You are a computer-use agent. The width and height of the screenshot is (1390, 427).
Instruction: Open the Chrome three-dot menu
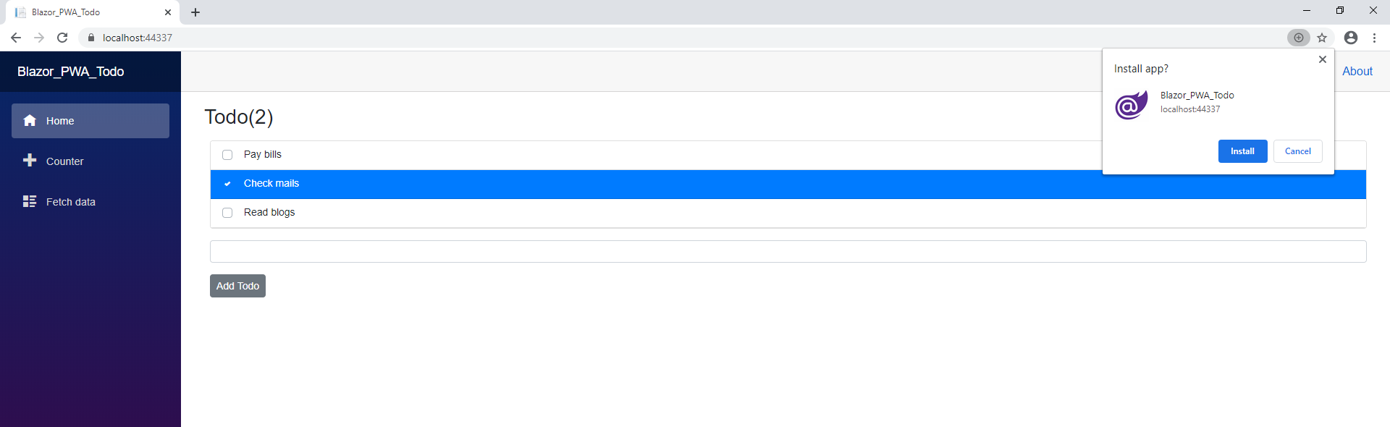[1374, 38]
